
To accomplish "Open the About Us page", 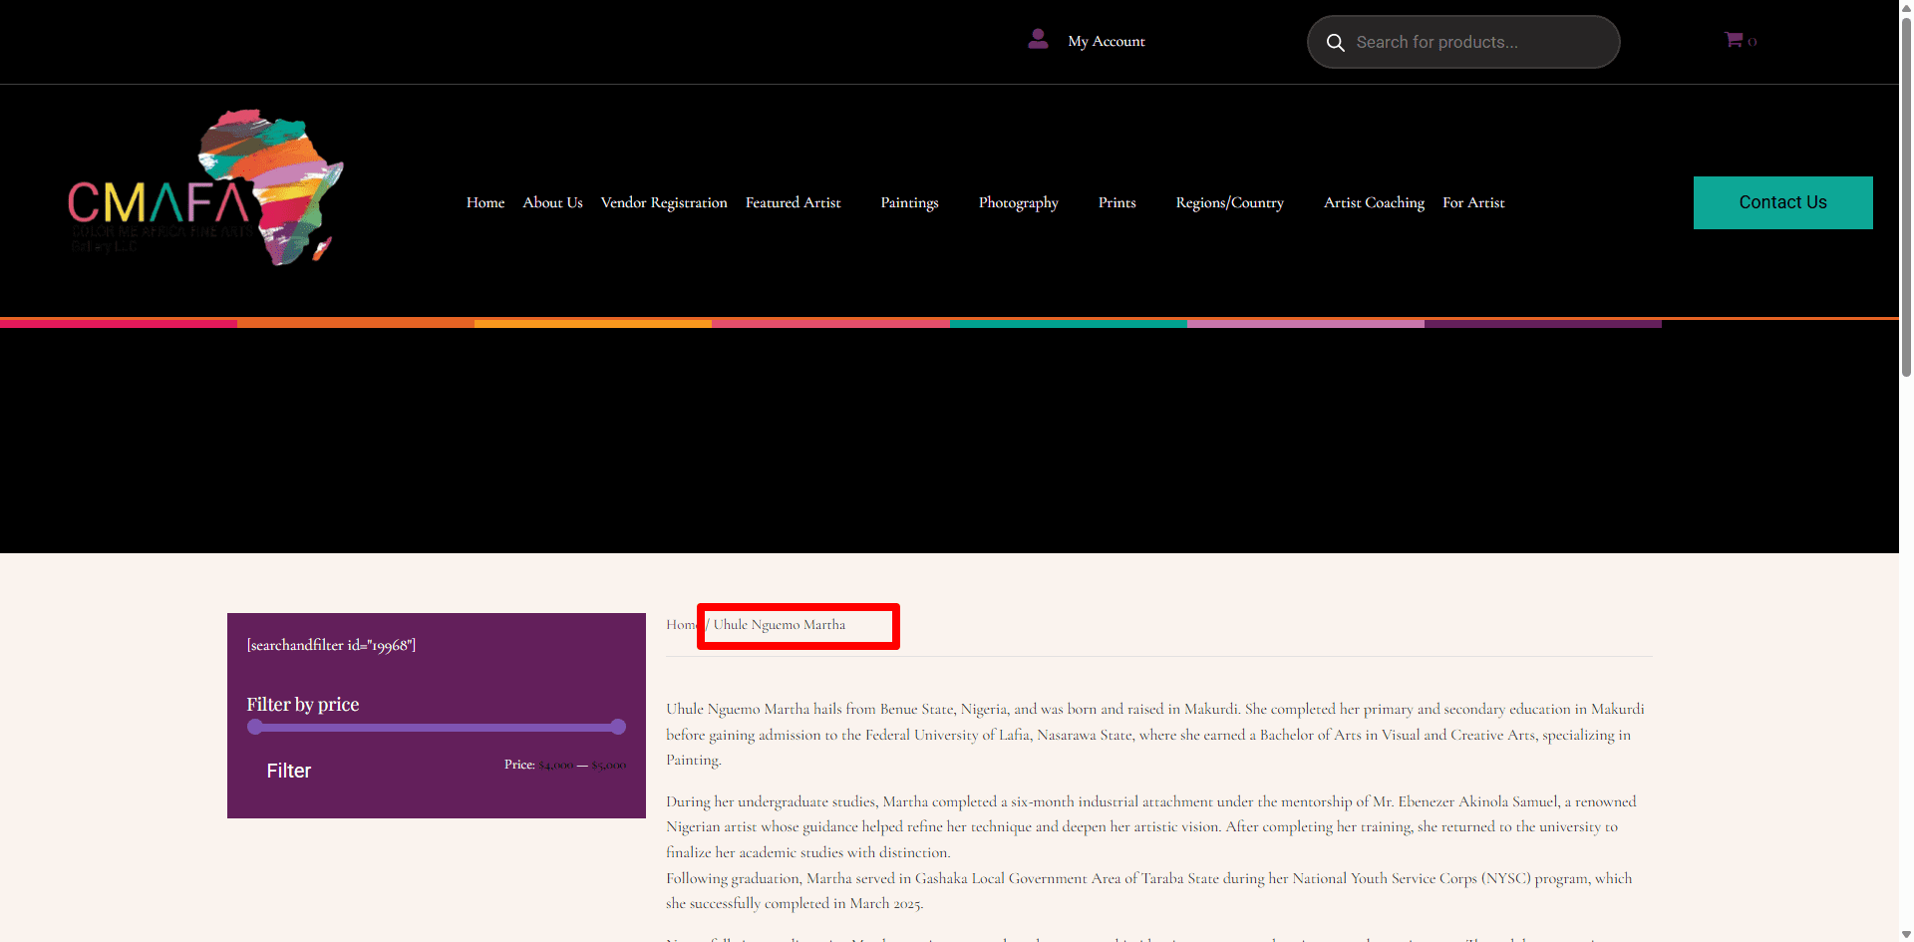I will click(552, 202).
